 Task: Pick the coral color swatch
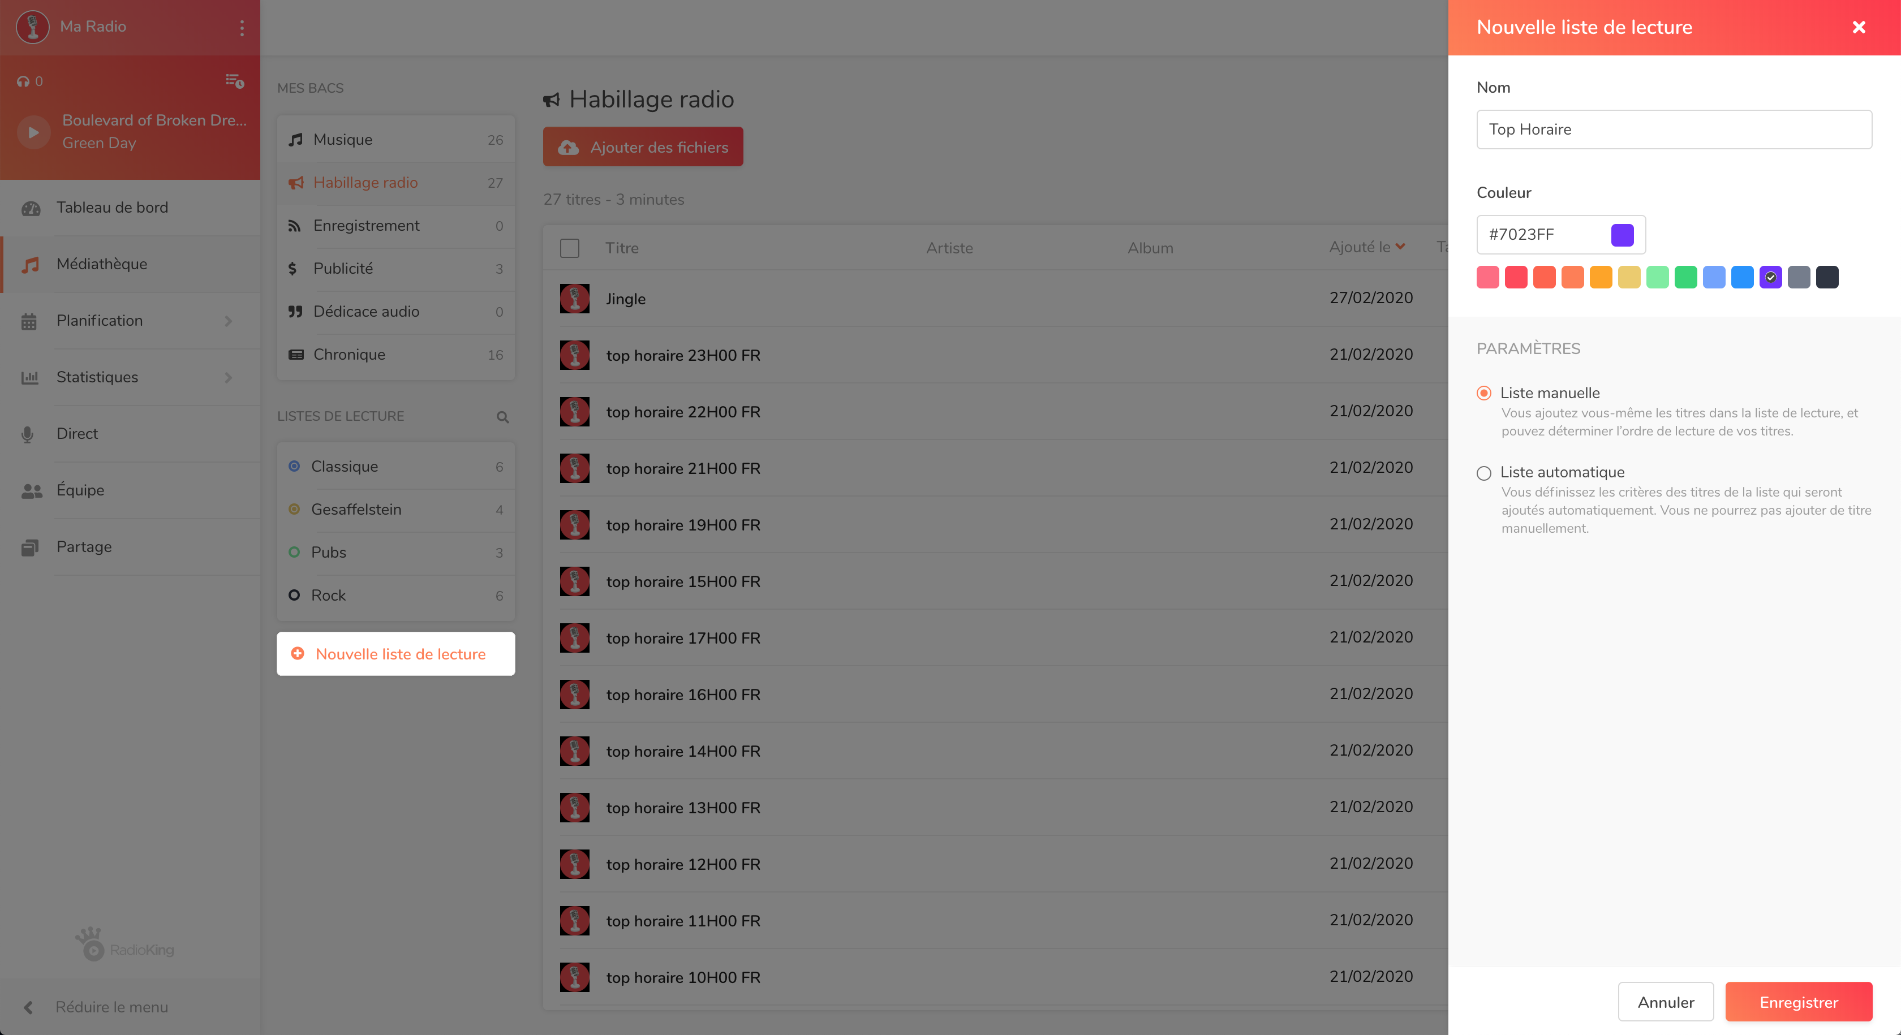[x=1545, y=277]
